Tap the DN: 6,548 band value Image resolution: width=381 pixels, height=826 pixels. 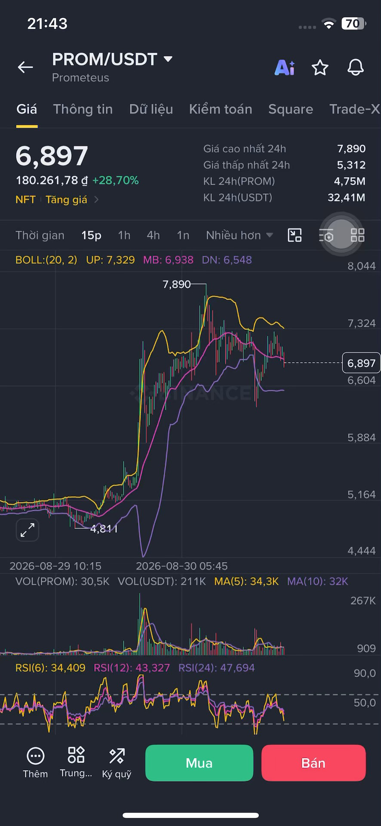tap(227, 260)
